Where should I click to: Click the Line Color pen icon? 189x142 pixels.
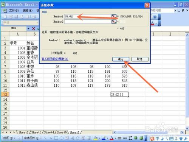click(104, 138)
